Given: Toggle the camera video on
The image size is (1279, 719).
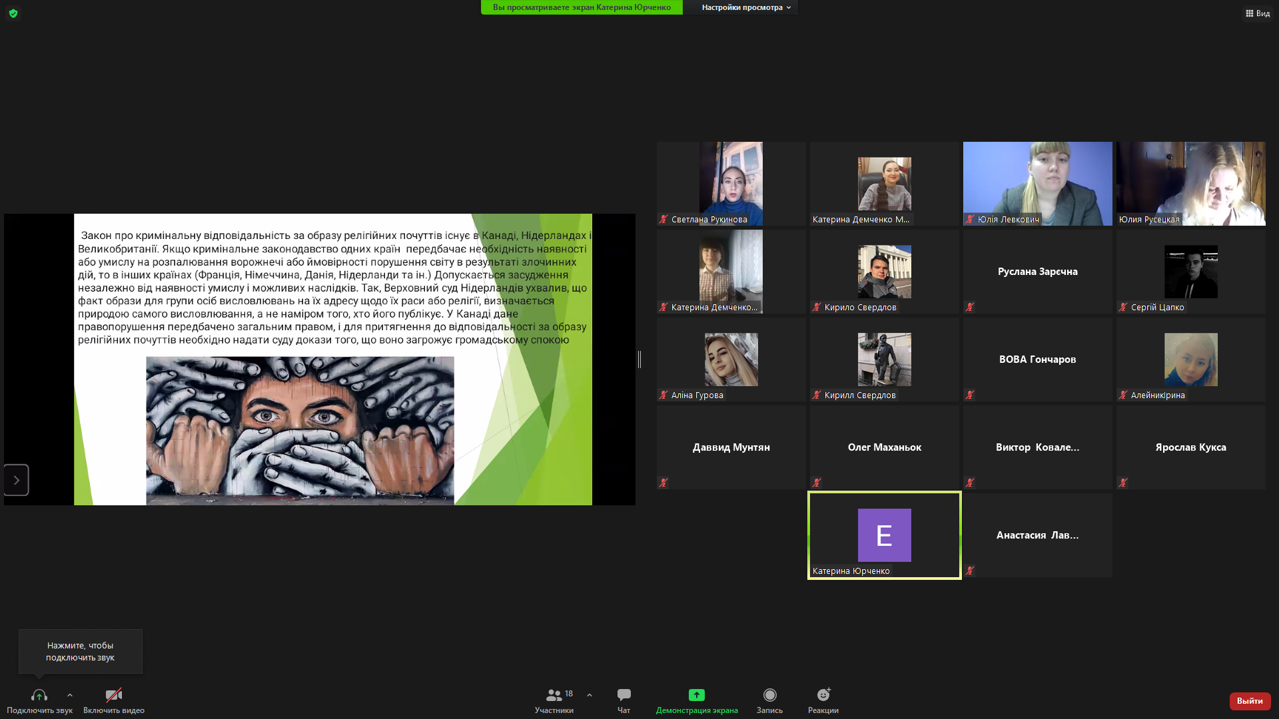Looking at the screenshot, I should click(x=113, y=696).
